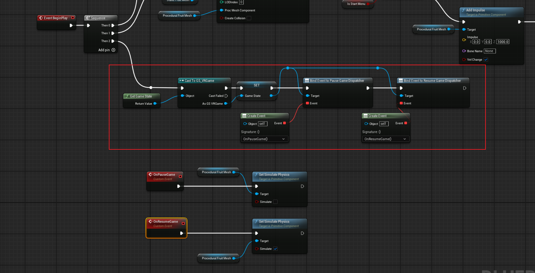This screenshot has width=535, height=273.
Task: Click Add Impulse Target input pin
Action: click(x=464, y=30)
